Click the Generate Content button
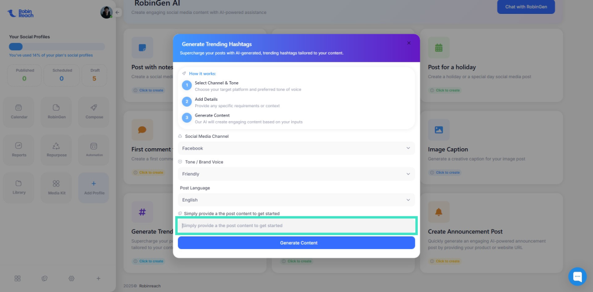593x292 pixels. point(296,243)
